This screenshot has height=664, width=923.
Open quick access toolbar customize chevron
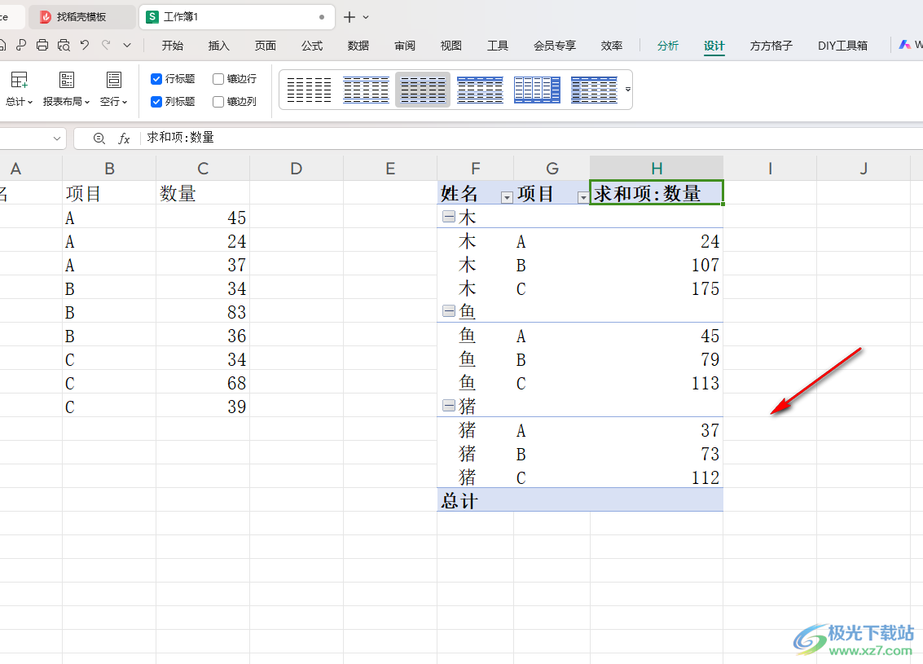pyautogui.click(x=127, y=45)
